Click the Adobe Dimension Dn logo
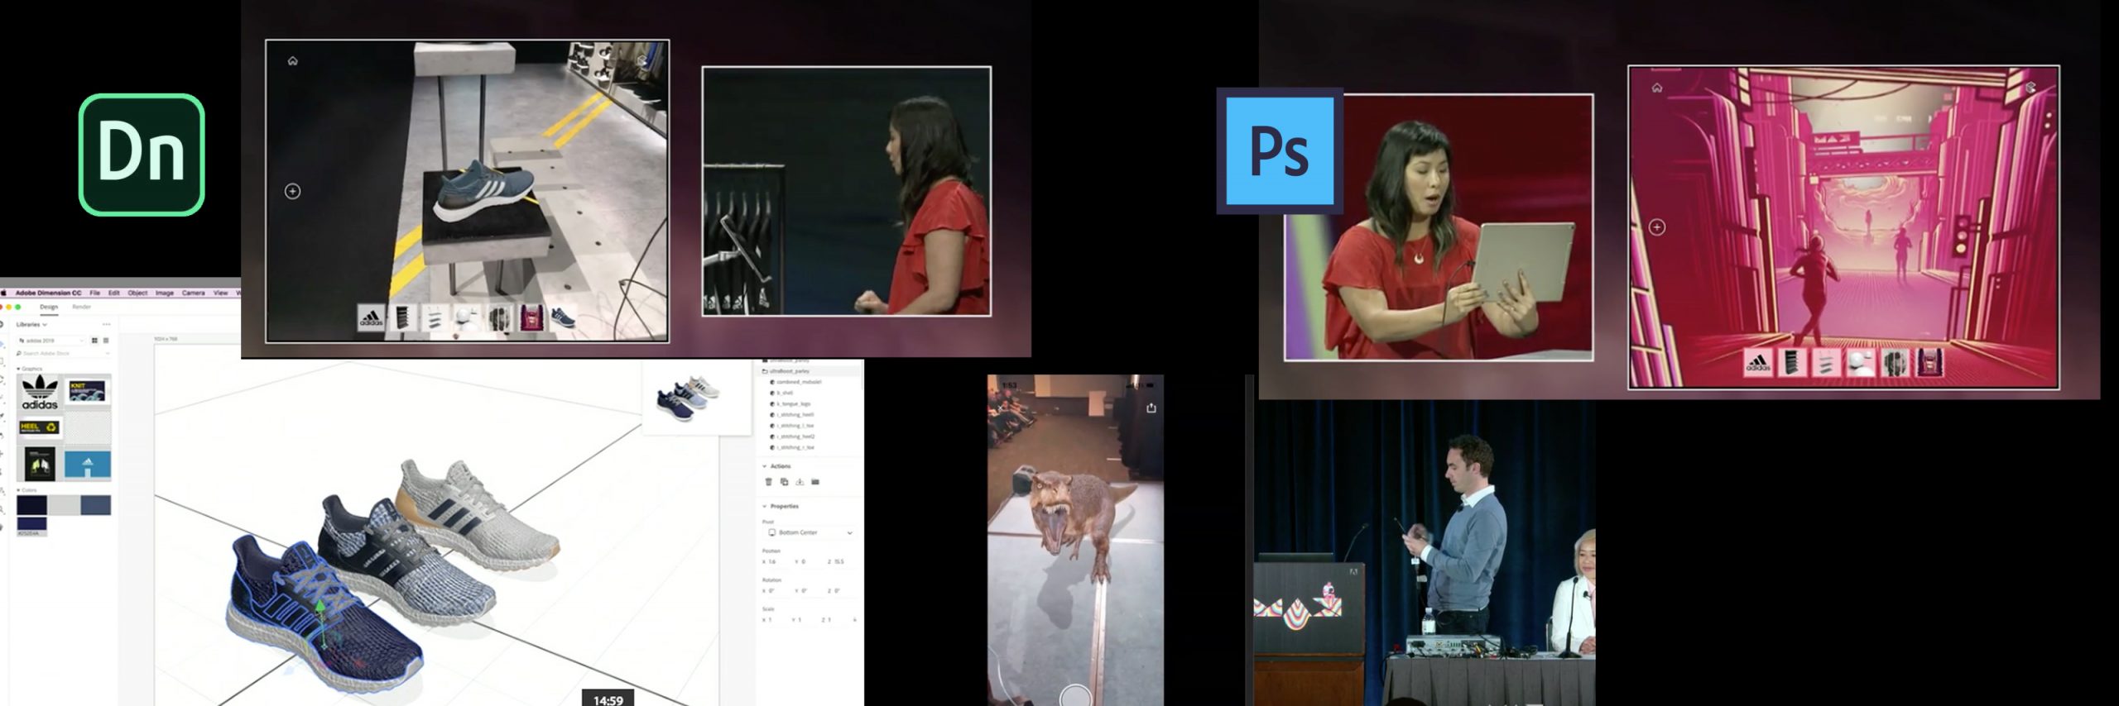 pos(142,155)
